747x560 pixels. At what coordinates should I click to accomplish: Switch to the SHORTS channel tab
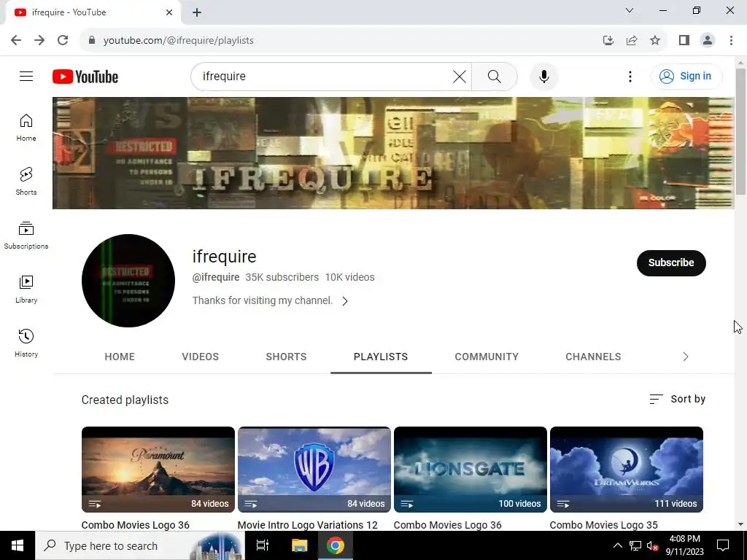coord(286,357)
